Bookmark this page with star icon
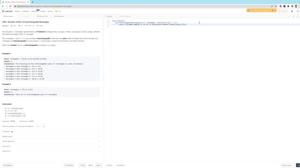Viewport: 300px width, 168px height. pyautogui.click(x=276, y=6)
